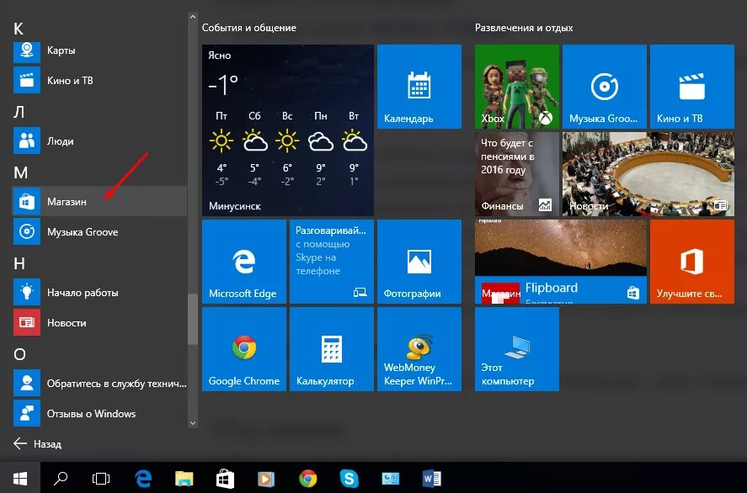Click the События и общение group title

(x=249, y=28)
